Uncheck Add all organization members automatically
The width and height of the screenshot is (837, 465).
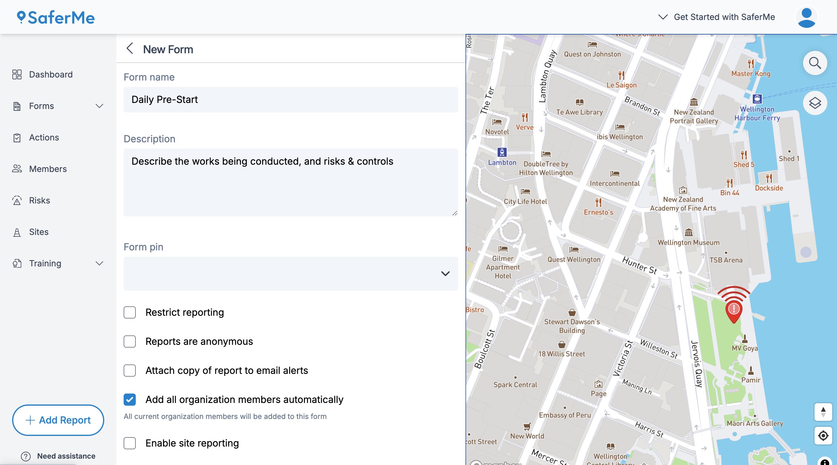[130, 399]
